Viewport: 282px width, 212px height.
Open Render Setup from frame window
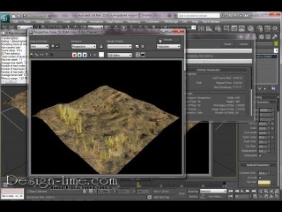(x=137, y=47)
